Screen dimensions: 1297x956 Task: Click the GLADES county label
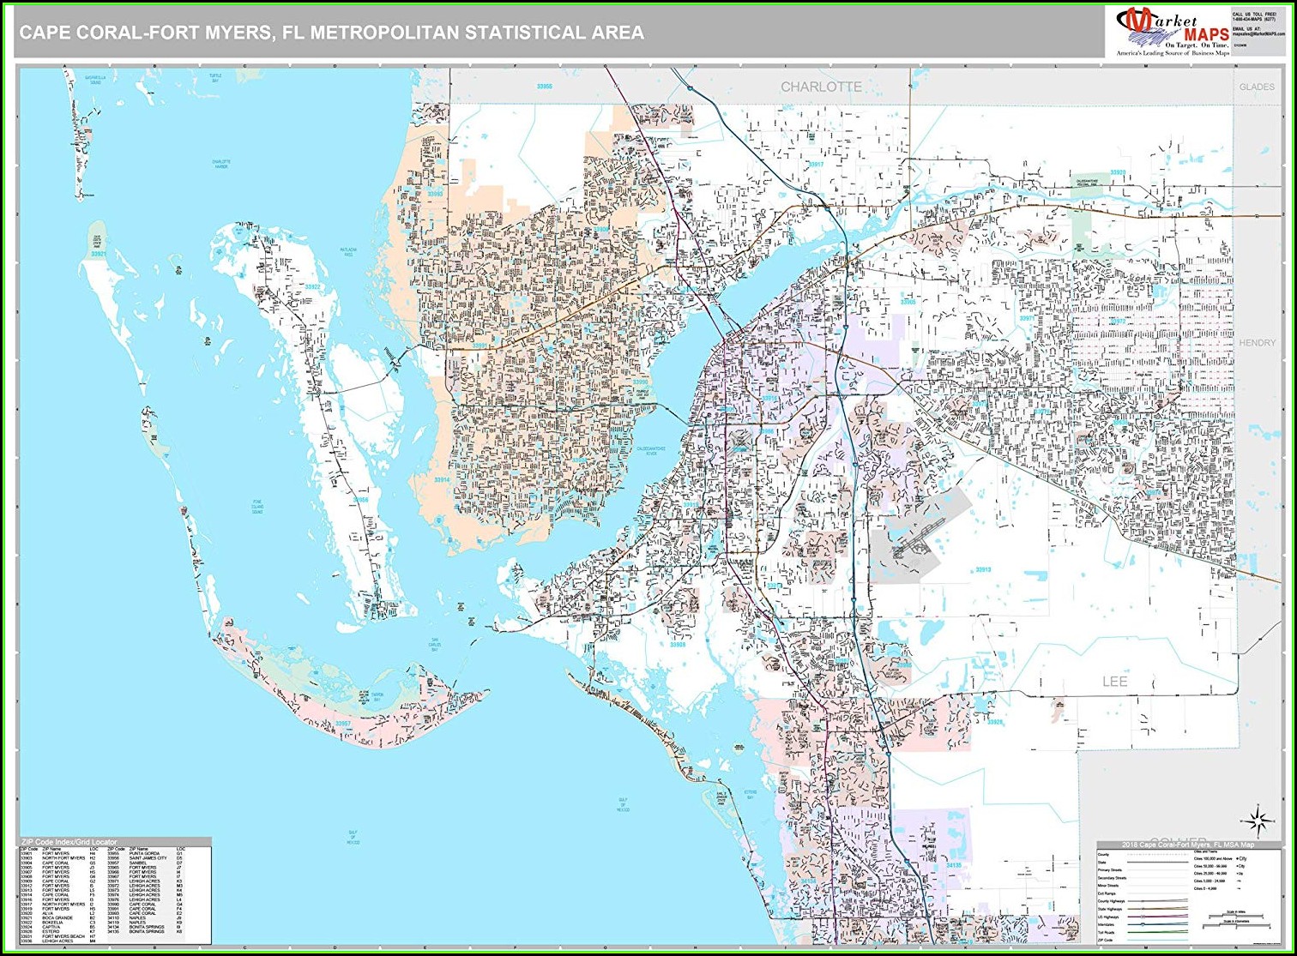pyautogui.click(x=1256, y=87)
